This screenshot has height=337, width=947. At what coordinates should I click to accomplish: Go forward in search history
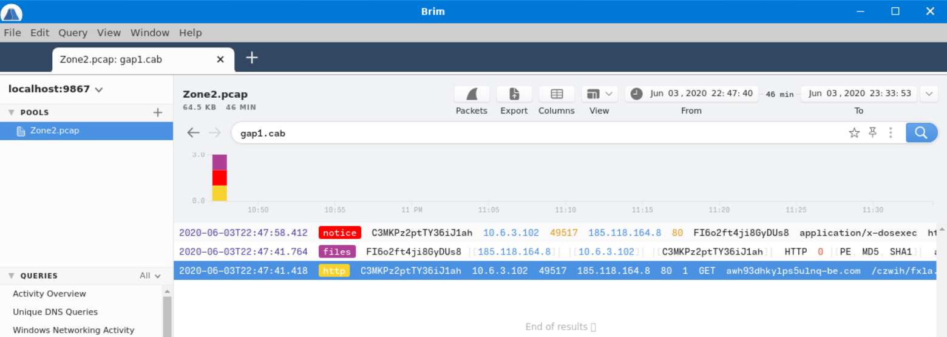pos(215,132)
